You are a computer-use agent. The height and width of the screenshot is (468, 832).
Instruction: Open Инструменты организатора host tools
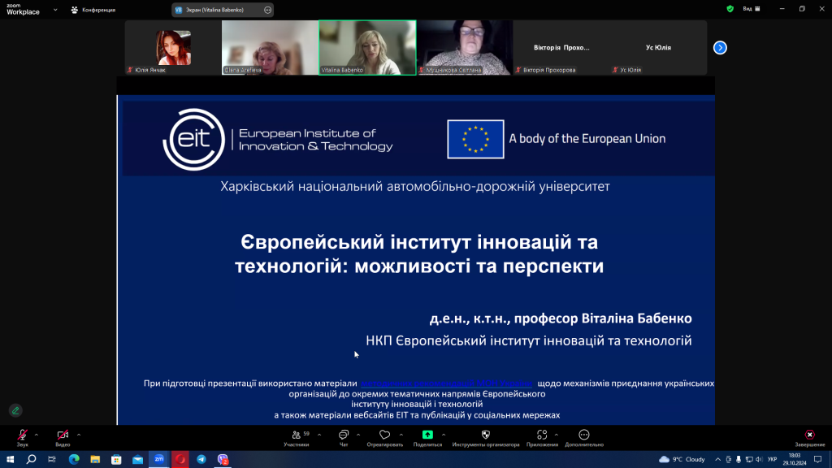486,438
